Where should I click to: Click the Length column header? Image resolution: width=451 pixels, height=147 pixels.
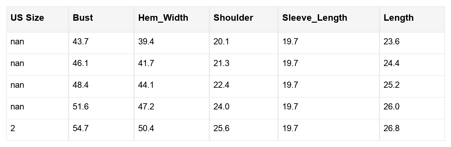398,18
